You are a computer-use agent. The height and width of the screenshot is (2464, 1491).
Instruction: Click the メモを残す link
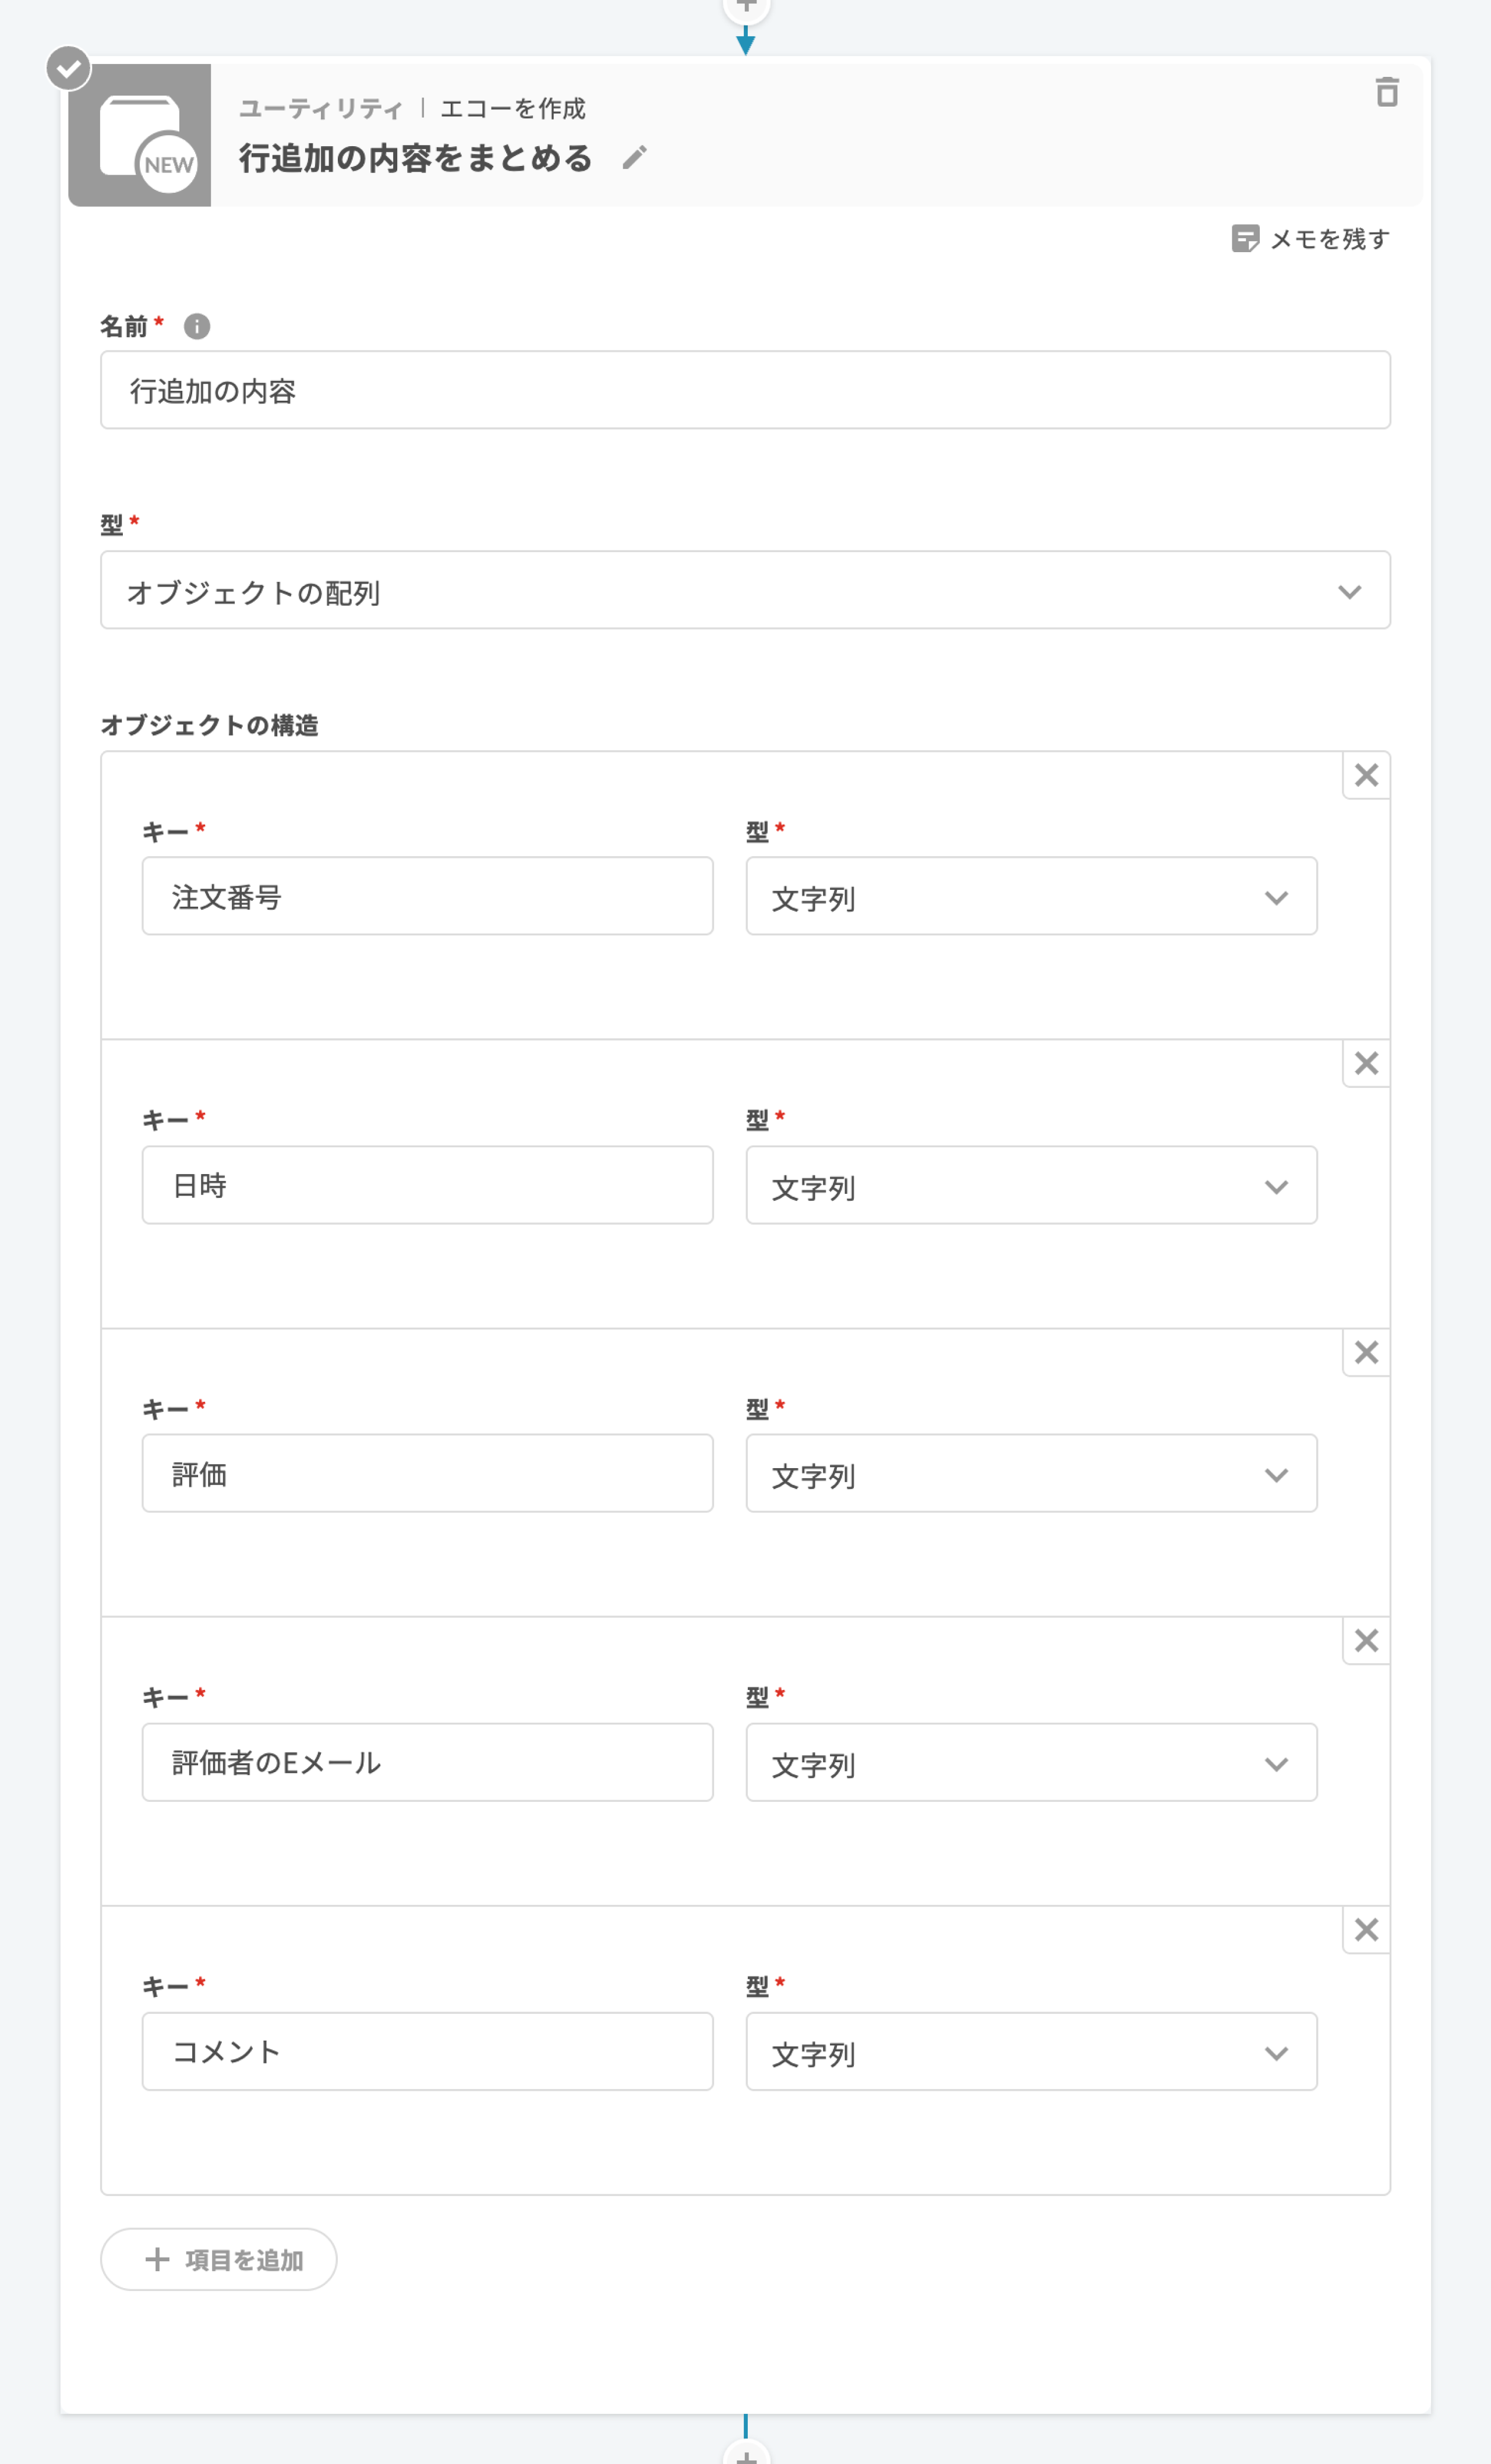1311,239
